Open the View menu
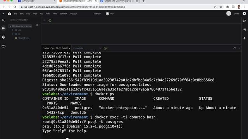The width and height of the screenshot is (248, 139). pos(35,14)
